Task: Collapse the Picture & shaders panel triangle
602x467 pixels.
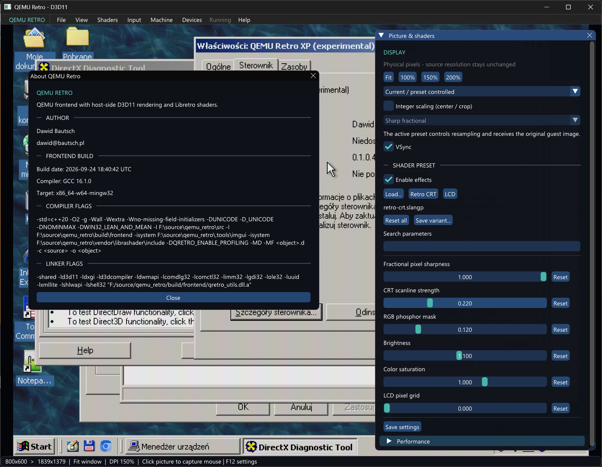Action: [x=381, y=35]
